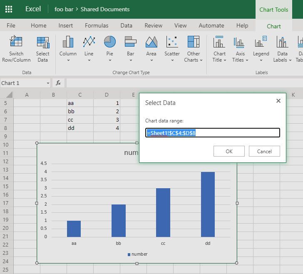Screen dimensions: 303x274
Task: Choose the Scatter chart type icon
Action: click(172, 42)
